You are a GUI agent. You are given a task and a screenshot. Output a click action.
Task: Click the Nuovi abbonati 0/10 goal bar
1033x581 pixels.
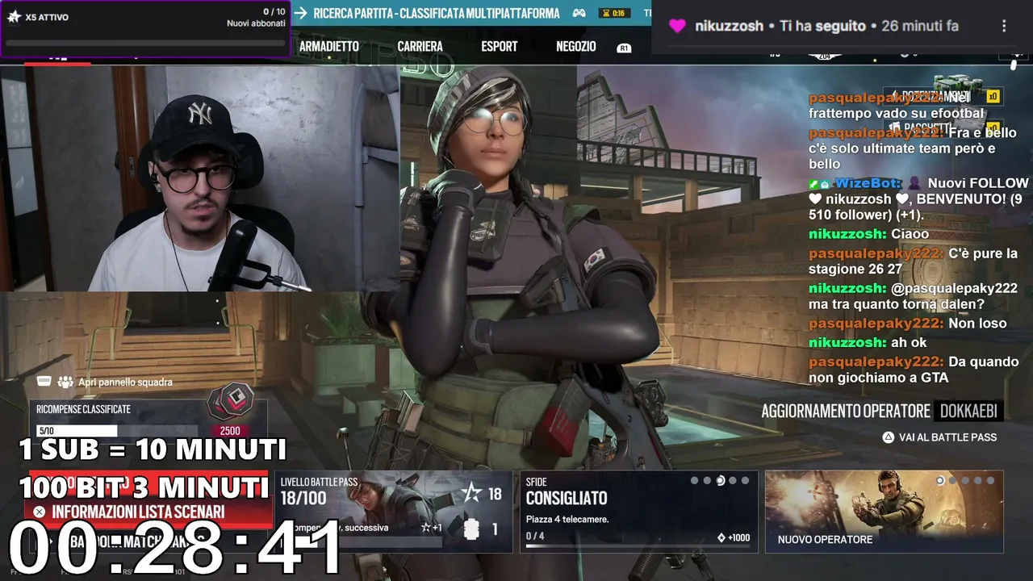(146, 42)
